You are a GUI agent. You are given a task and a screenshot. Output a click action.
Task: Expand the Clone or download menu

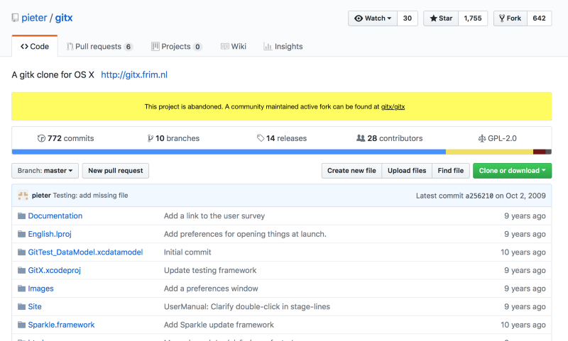(x=512, y=171)
